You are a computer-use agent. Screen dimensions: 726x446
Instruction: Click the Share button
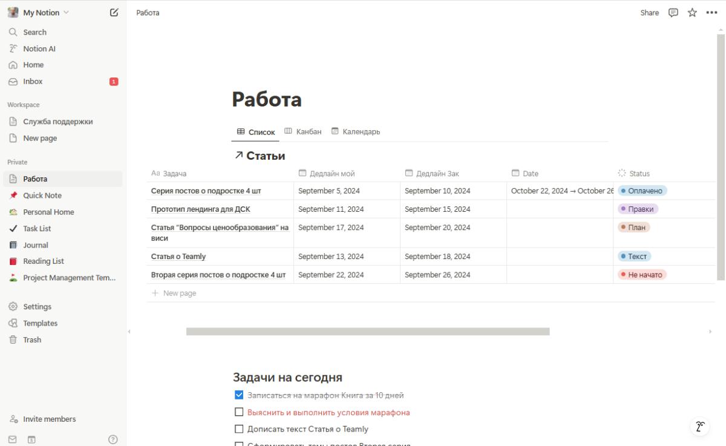pyautogui.click(x=650, y=13)
